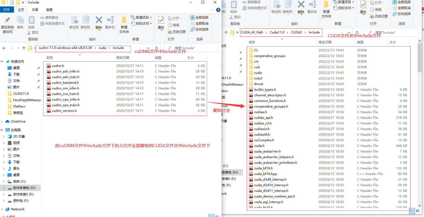Viewport: 424px width, 217px height.
Task: Open New item (新建项目) dropdown in left window
Action: click(141, 18)
